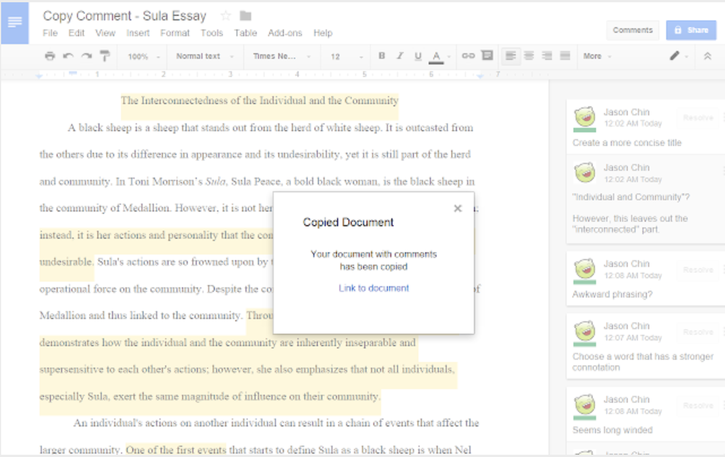Star the Sula Essay document
The image size is (725, 457).
click(226, 16)
